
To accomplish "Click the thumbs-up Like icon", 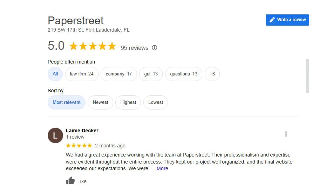I will 70,181.
